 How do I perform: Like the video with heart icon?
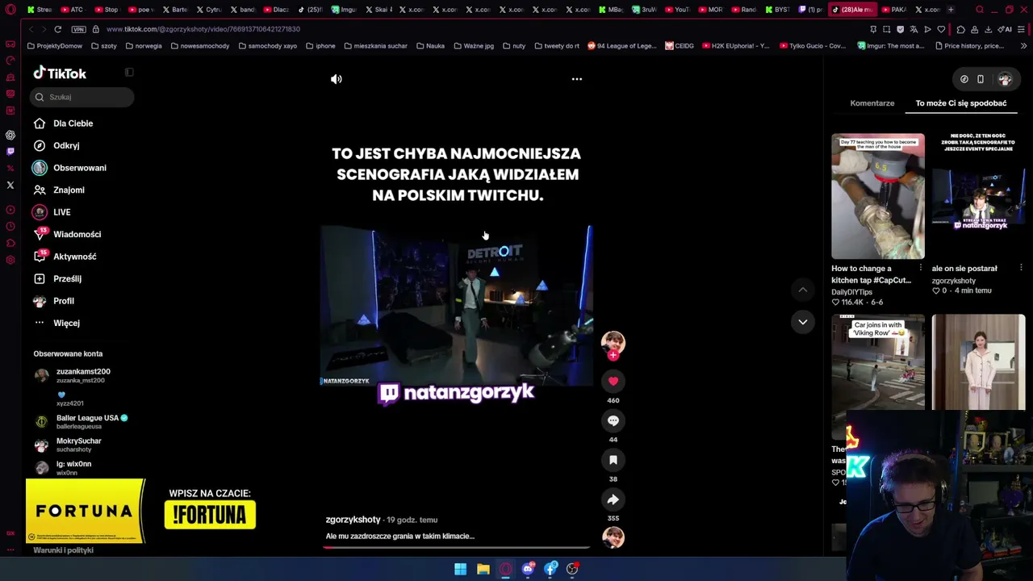tap(613, 381)
